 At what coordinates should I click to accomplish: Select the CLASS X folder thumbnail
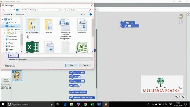[x=49, y=26]
